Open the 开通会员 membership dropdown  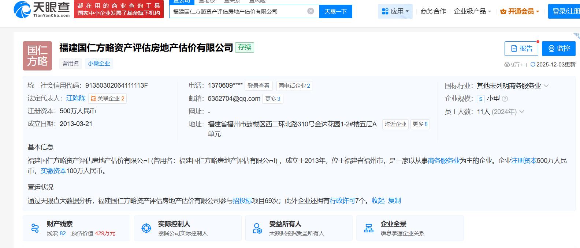520,11
